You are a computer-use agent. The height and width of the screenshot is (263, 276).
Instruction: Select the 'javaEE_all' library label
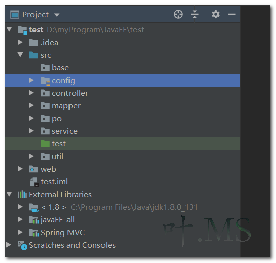pyautogui.click(x=57, y=220)
